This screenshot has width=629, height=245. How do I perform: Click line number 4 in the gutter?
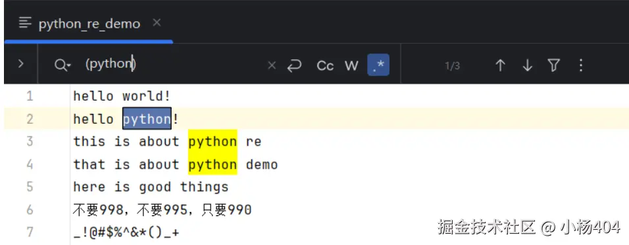30,164
